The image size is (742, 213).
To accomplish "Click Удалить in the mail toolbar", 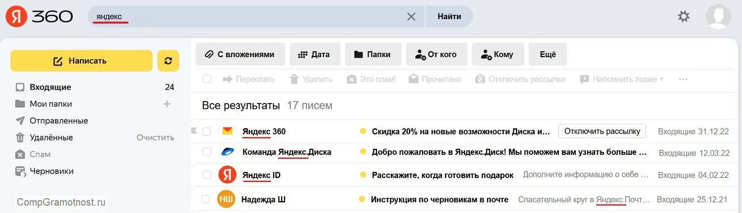I will click(x=311, y=79).
